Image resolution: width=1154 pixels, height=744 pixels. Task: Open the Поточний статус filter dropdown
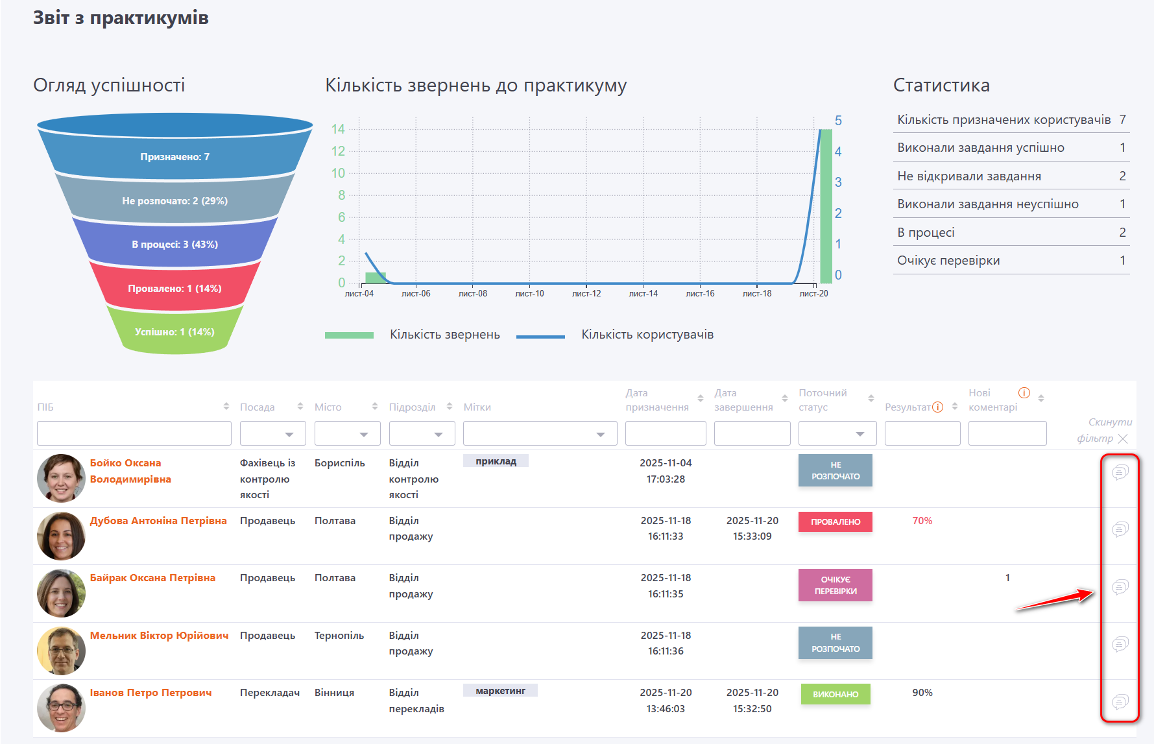pyautogui.click(x=837, y=433)
